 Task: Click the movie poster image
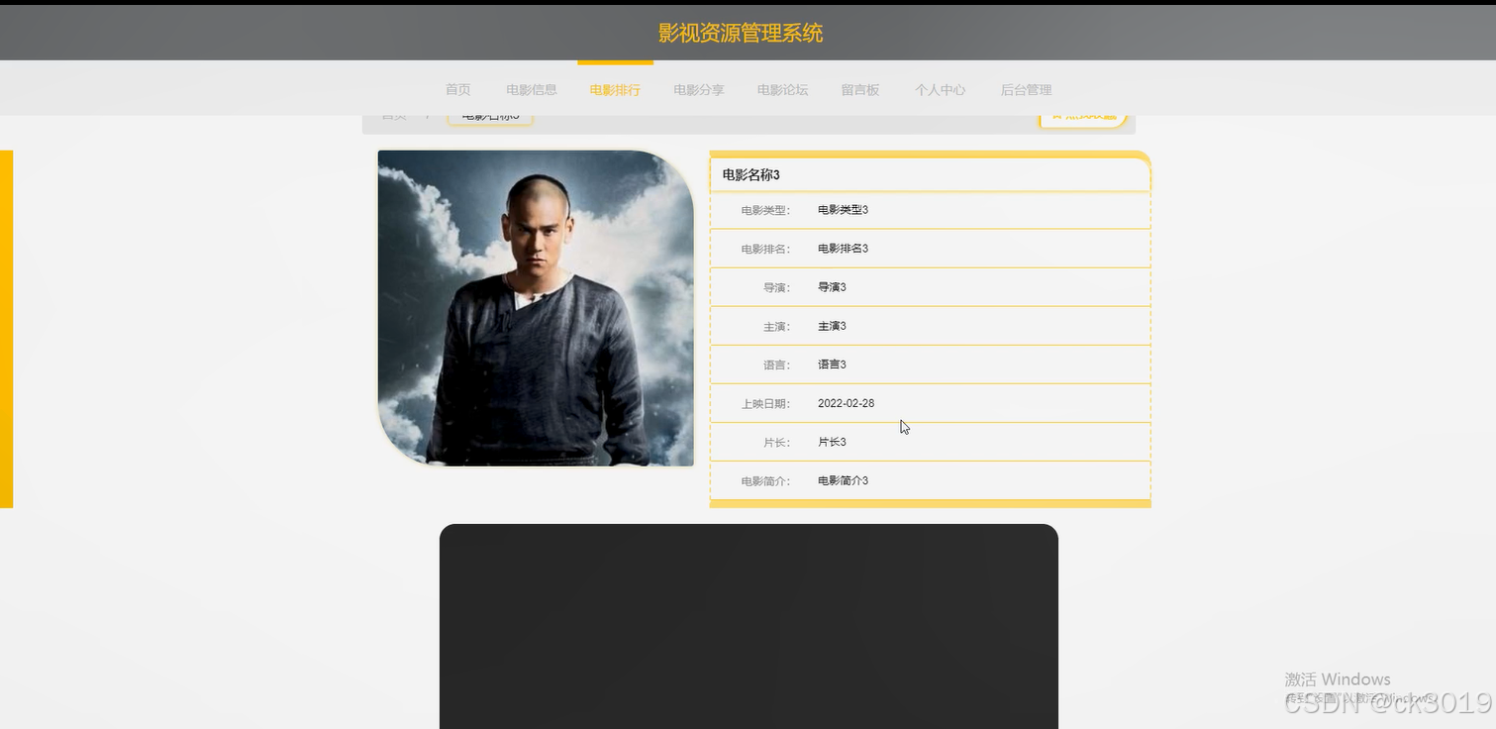[536, 308]
